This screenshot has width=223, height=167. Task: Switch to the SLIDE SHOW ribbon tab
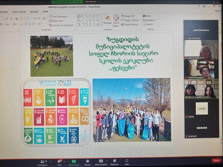pos(19,12)
